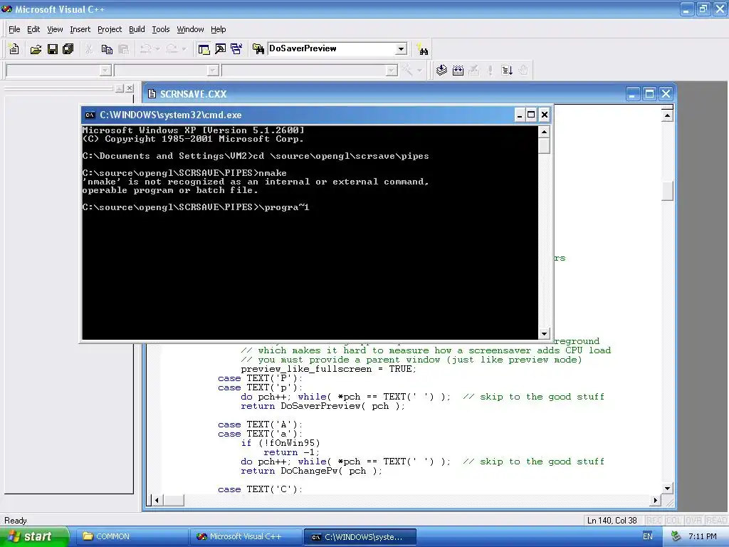Click the editor vertical scroll down arrow
Image resolution: width=729 pixels, height=547 pixels.
pyautogui.click(x=667, y=488)
